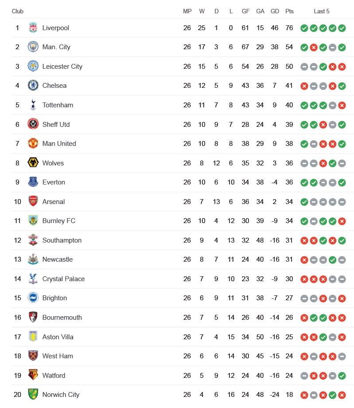354x408 pixels.
Task: Click the Club column header
Action: (17, 11)
